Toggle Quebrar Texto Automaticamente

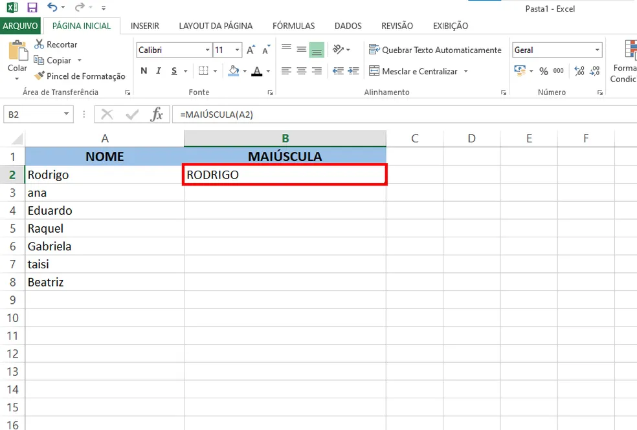pos(434,50)
